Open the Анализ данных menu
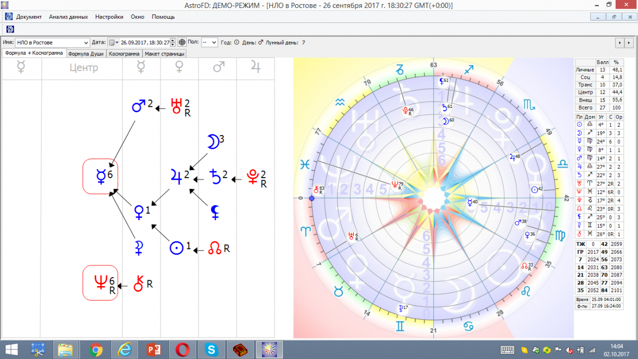 tap(68, 16)
